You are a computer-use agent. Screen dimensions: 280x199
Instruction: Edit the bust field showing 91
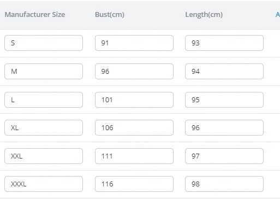tap(134, 43)
